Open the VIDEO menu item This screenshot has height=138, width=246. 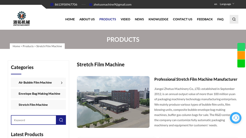point(125,19)
